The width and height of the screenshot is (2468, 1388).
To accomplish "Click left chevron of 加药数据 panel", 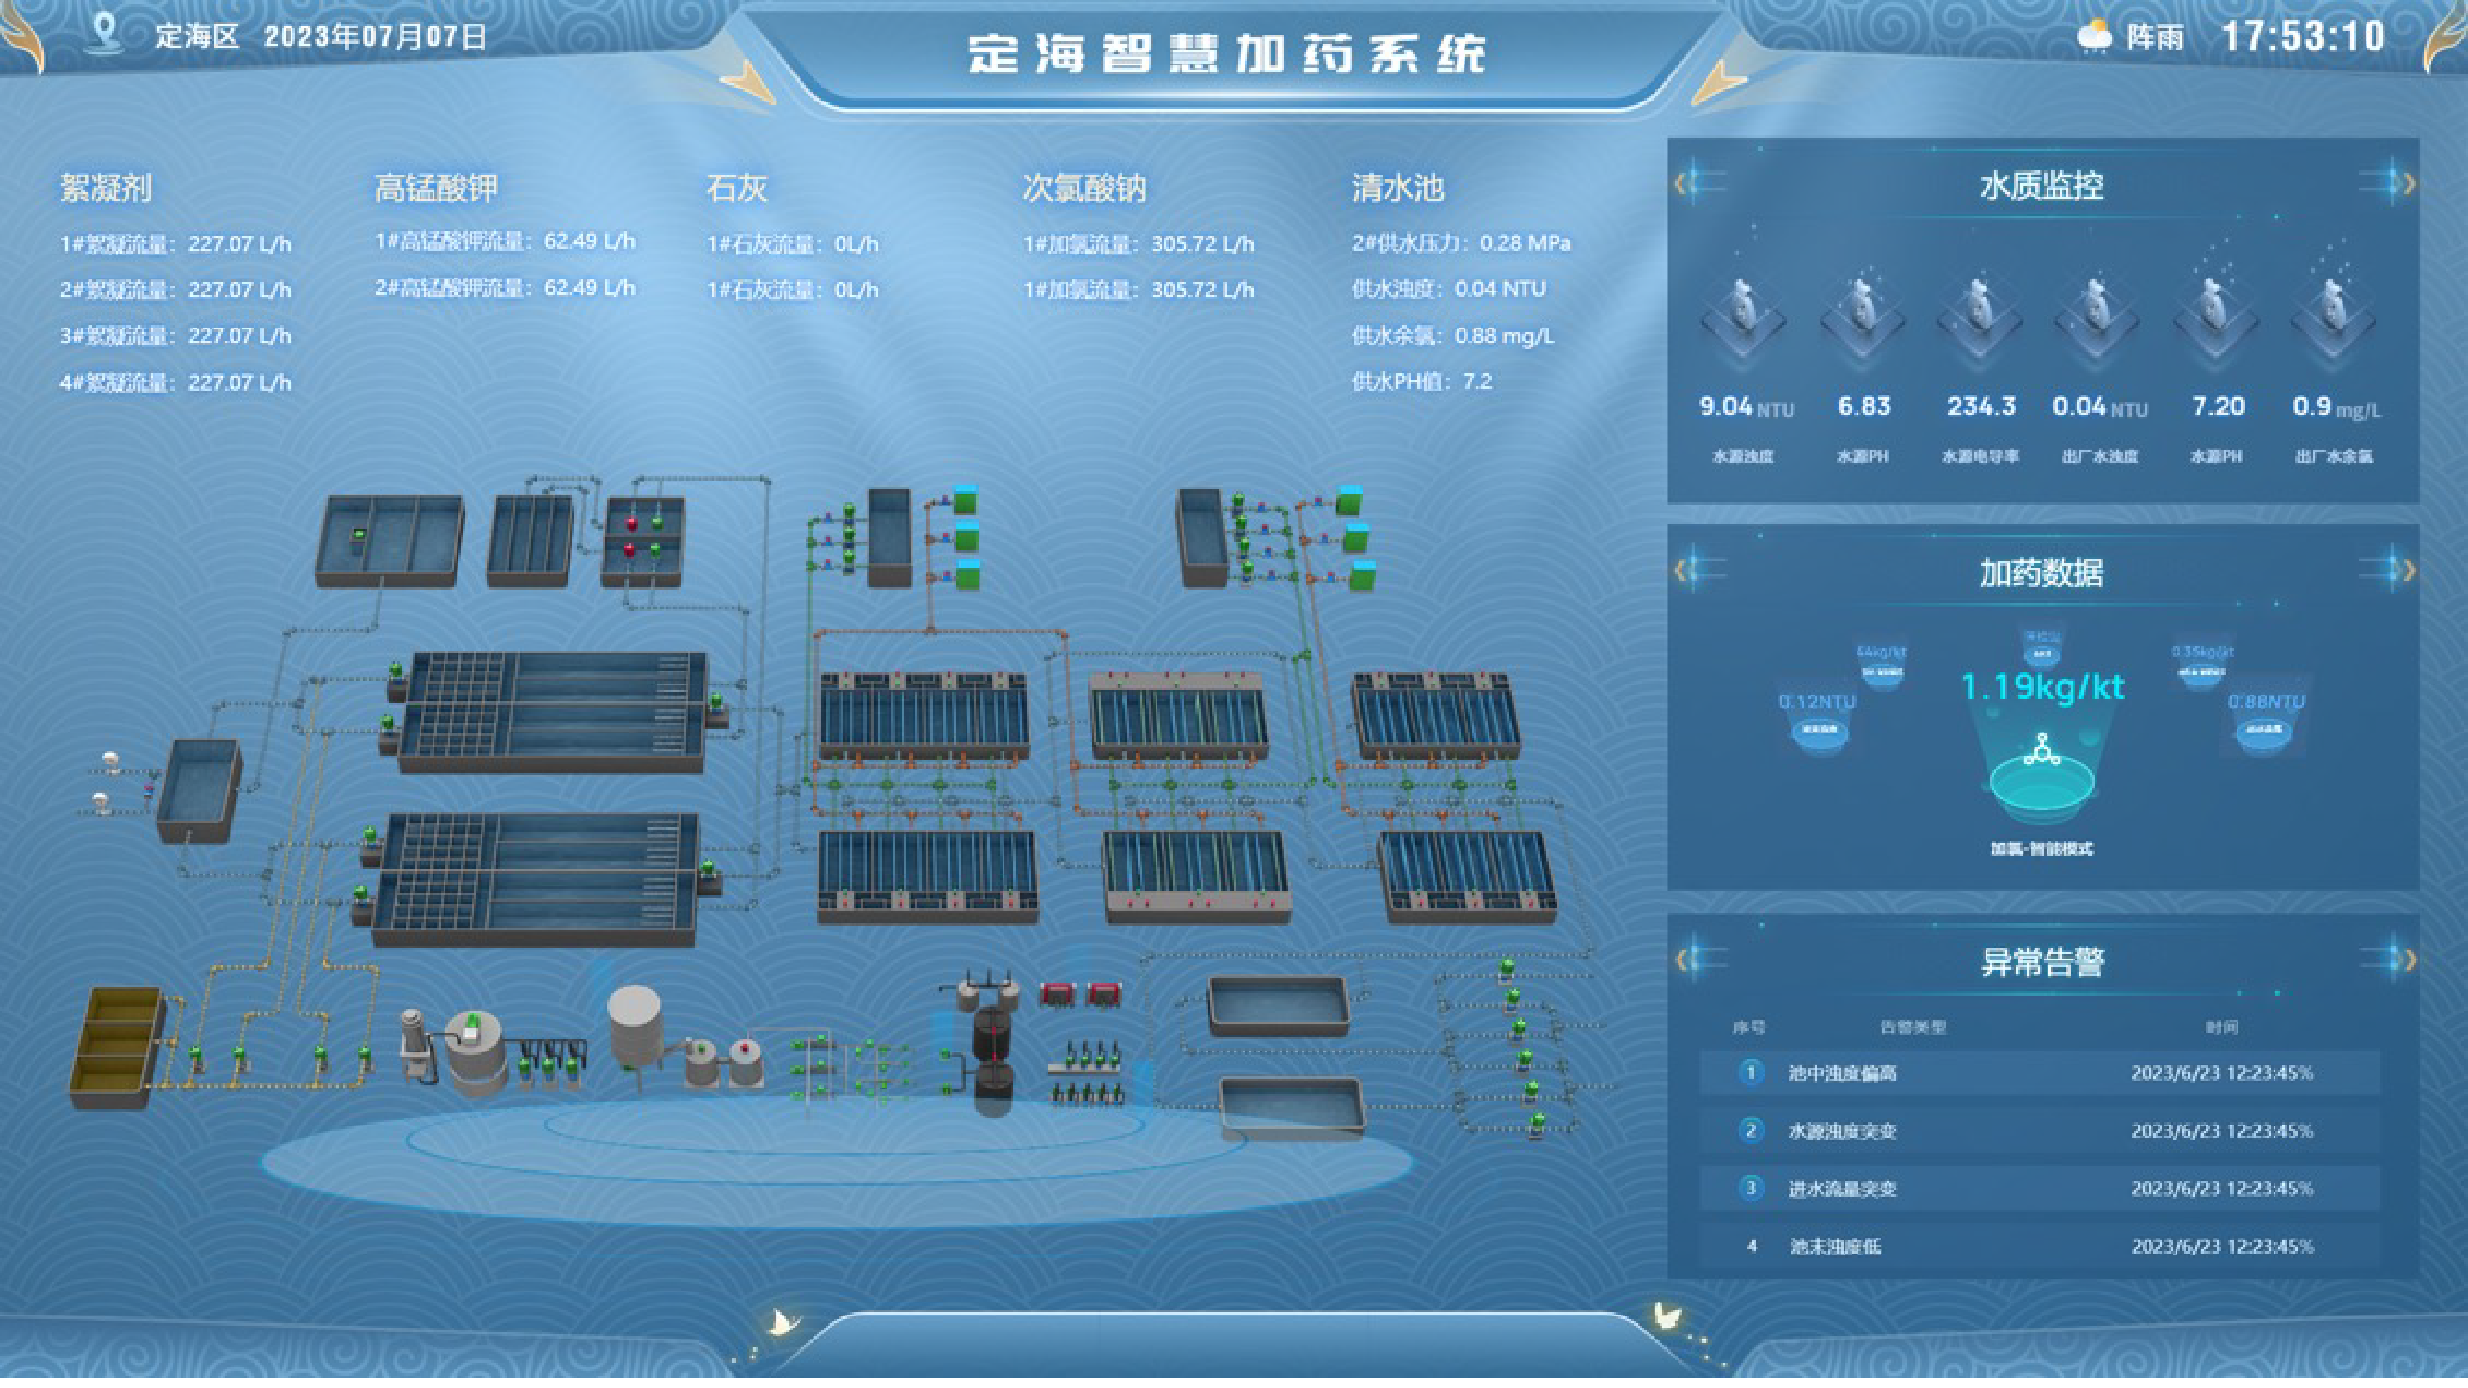I will click(x=1681, y=570).
